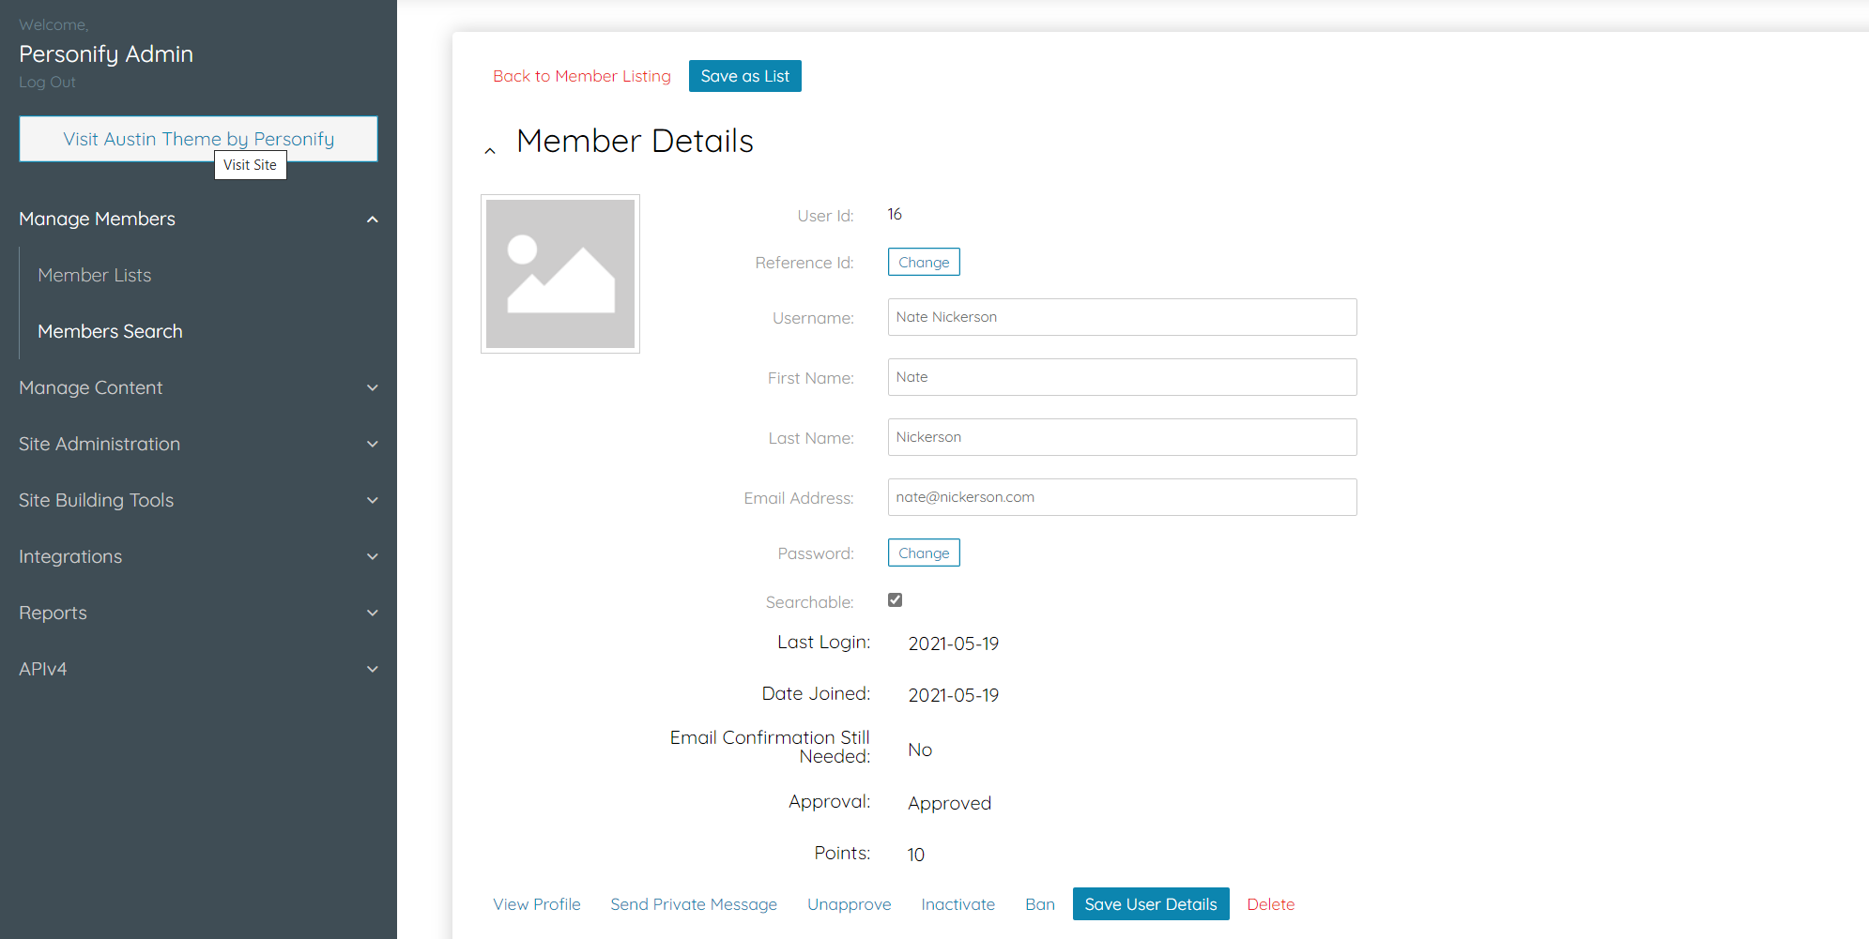Click the Last Login date value
This screenshot has height=939, width=1869.
954,644
